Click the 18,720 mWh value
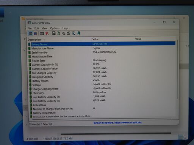 [x=100, y=68]
